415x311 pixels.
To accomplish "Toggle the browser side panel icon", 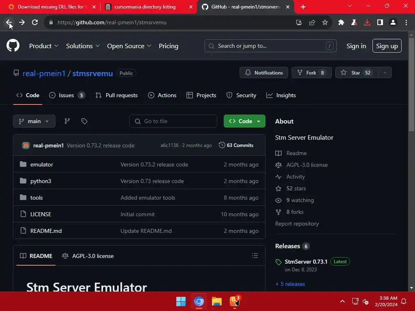I will click(380, 23).
